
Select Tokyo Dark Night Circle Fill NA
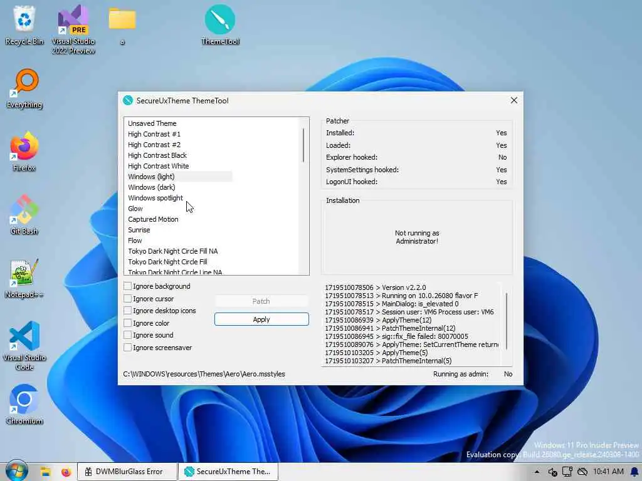pyautogui.click(x=173, y=251)
